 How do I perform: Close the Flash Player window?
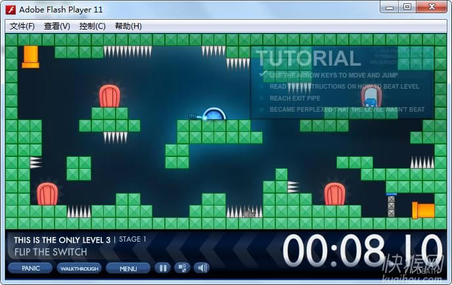pyautogui.click(x=432, y=7)
